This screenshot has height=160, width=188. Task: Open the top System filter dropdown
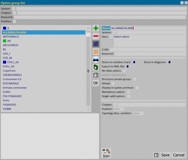14,9
